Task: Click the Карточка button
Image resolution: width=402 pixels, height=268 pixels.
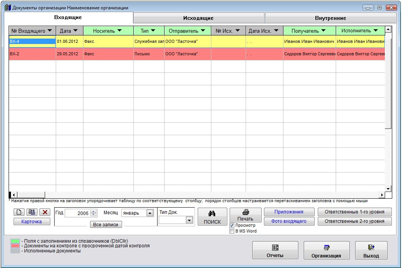Action: [32, 222]
